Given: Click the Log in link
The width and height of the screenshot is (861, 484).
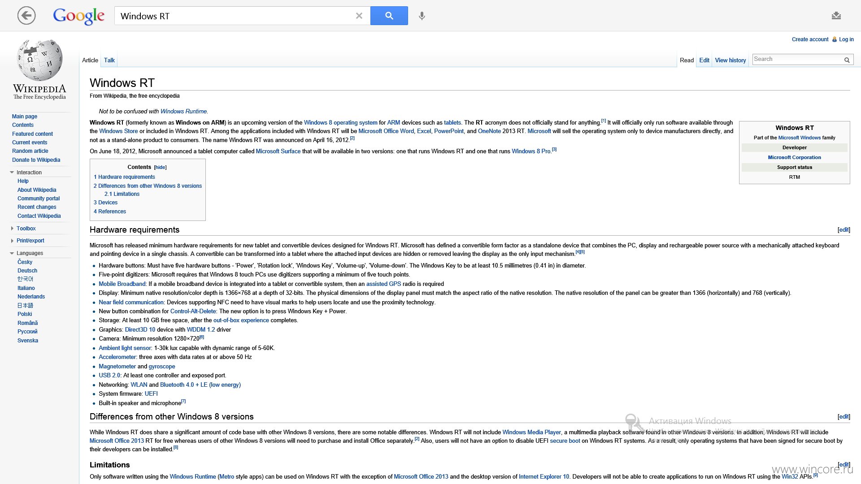Looking at the screenshot, I should pos(846,39).
